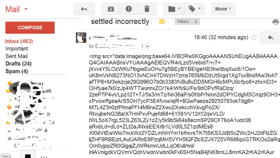Open the More menu
Viewport: 280px width, 158px height.
(223, 9)
